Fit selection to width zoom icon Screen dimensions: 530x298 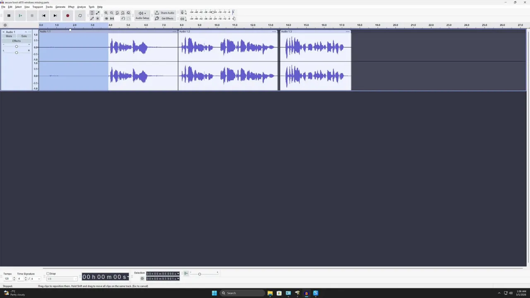[117, 13]
